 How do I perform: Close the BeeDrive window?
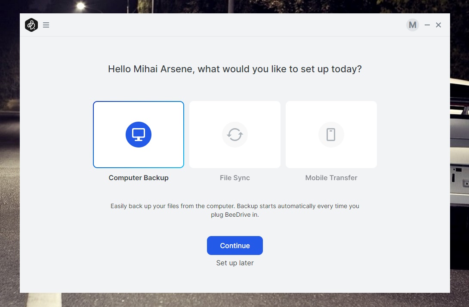pos(438,25)
